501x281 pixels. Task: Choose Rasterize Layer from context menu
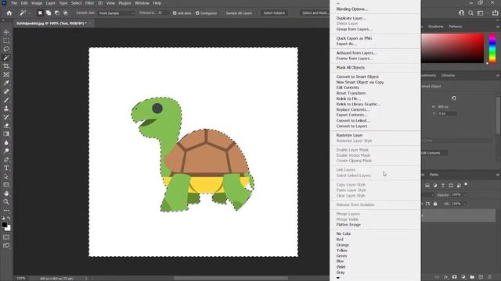(x=349, y=135)
